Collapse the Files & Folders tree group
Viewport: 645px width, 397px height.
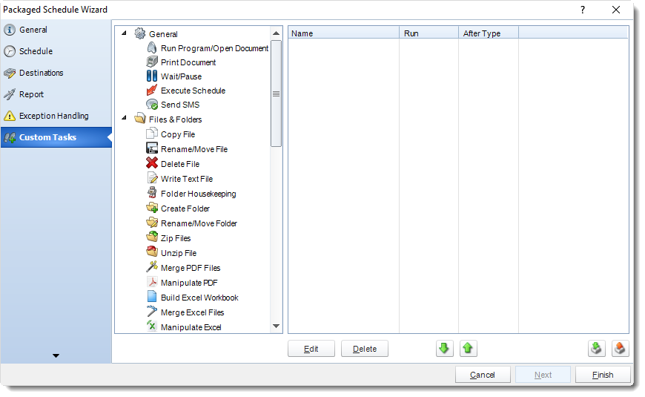[124, 118]
